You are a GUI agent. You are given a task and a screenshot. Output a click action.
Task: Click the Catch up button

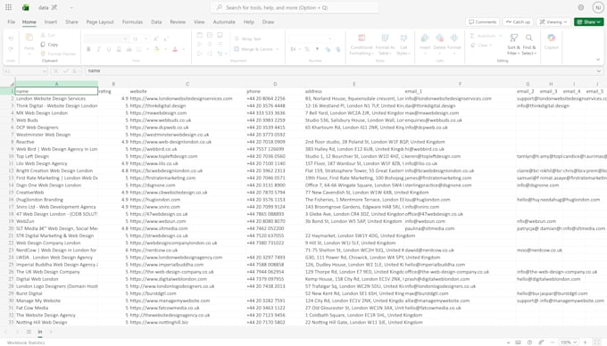click(518, 22)
